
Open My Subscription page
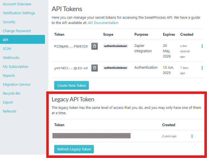[15, 67]
